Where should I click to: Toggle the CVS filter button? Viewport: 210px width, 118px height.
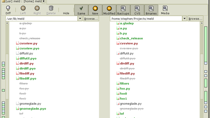click(137, 10)
